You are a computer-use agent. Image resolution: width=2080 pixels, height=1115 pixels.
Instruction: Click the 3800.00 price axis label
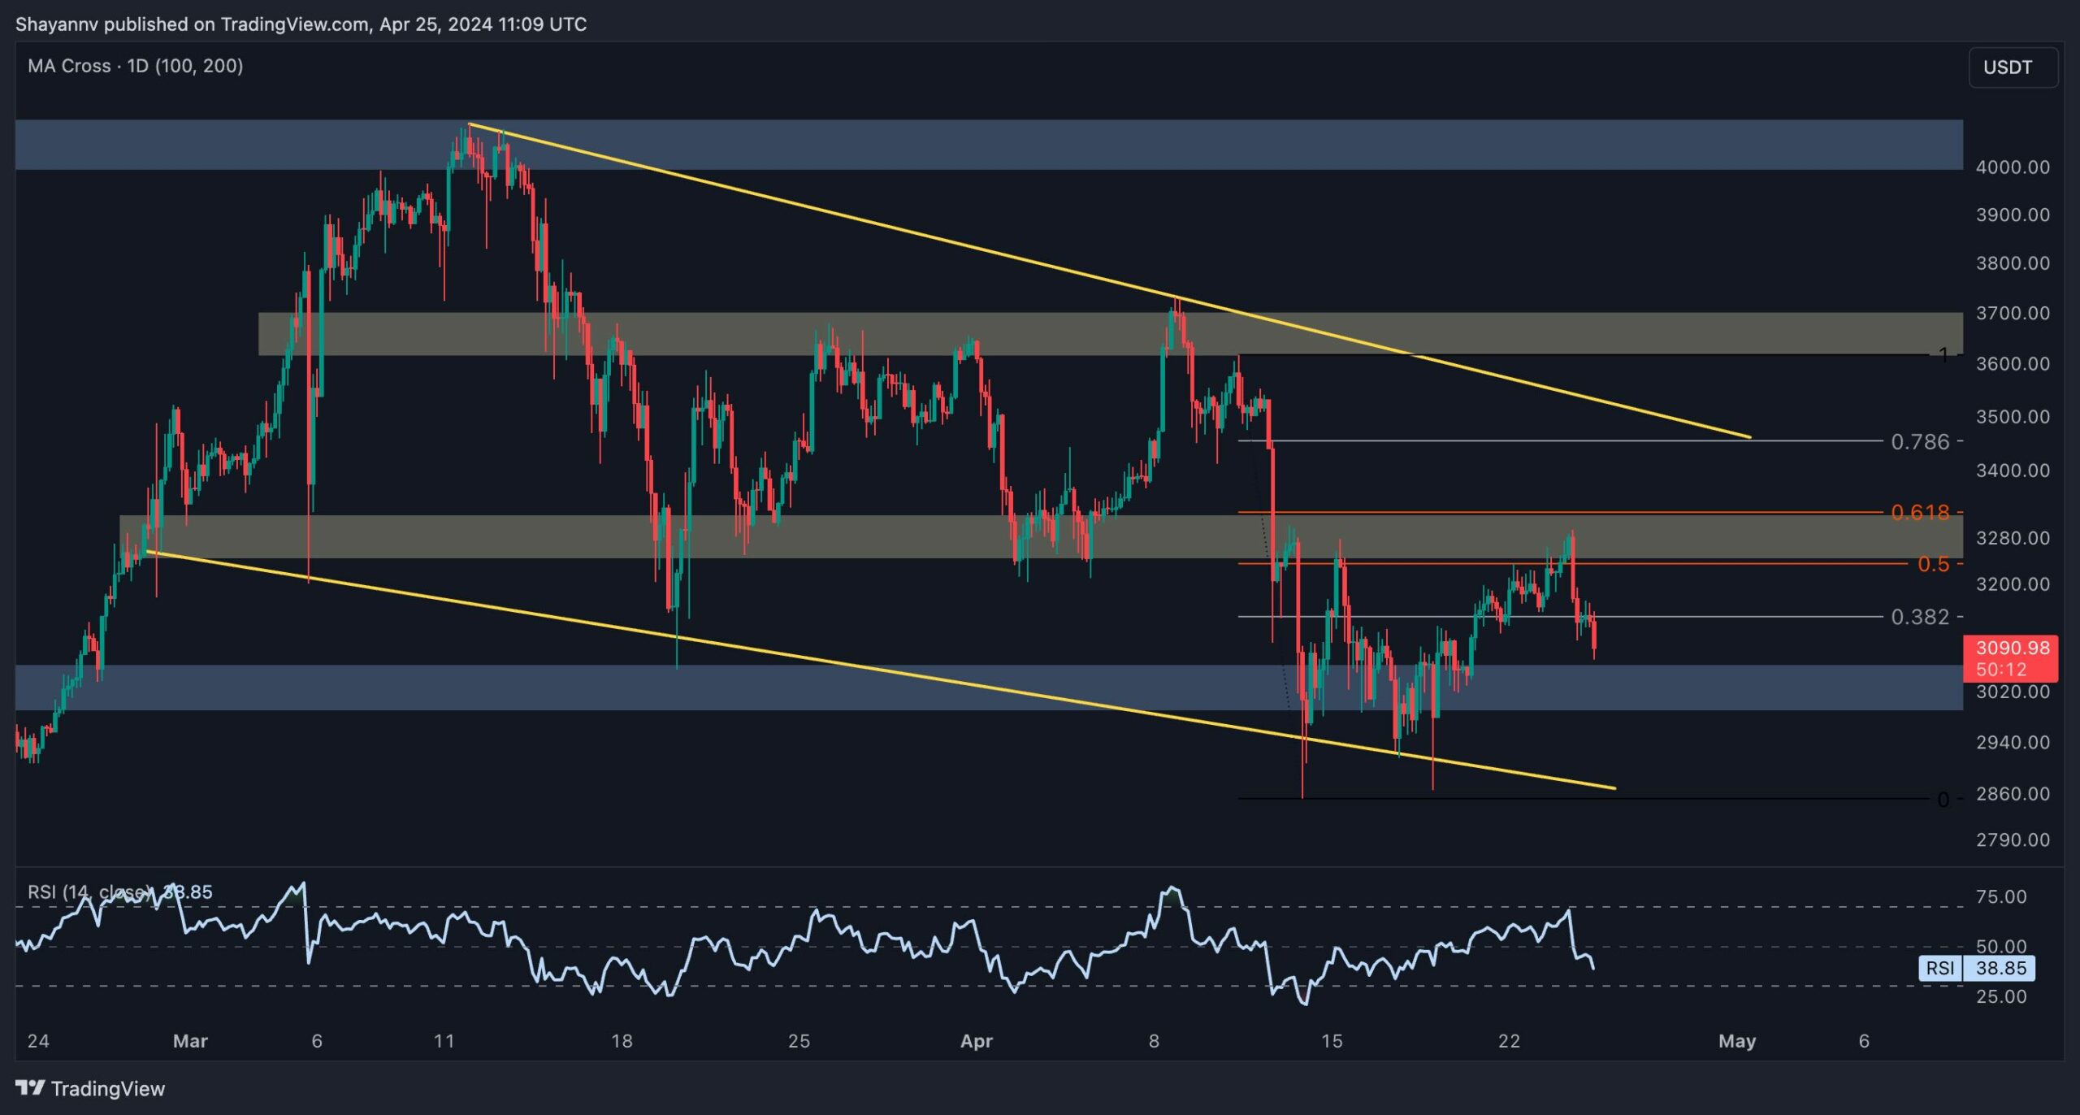pyautogui.click(x=2013, y=263)
